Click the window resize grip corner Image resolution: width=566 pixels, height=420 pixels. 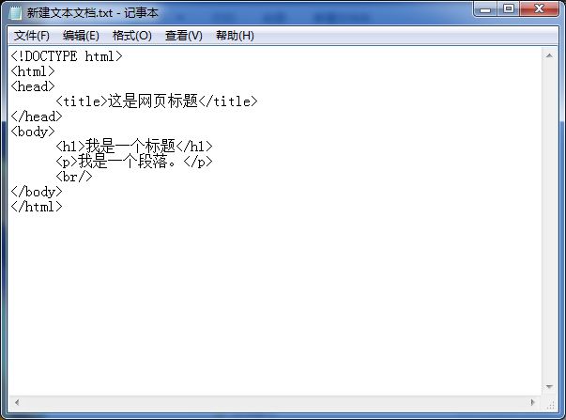[550, 404]
